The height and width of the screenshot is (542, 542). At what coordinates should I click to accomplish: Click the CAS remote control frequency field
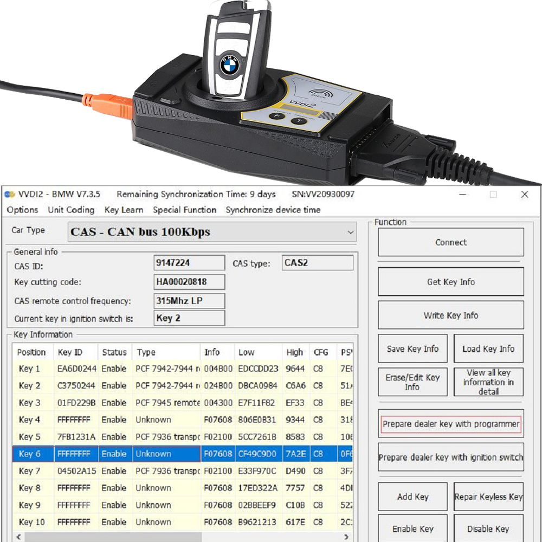click(x=189, y=301)
